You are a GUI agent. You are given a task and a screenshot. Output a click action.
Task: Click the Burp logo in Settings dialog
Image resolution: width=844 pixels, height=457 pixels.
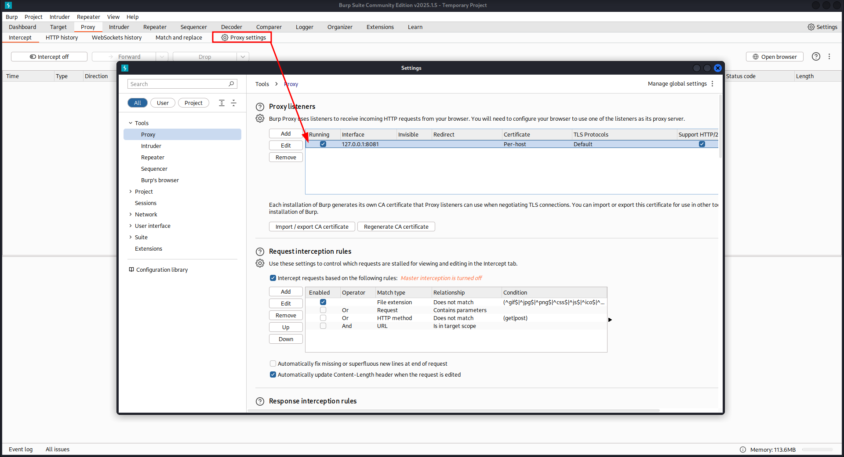pyautogui.click(x=125, y=68)
